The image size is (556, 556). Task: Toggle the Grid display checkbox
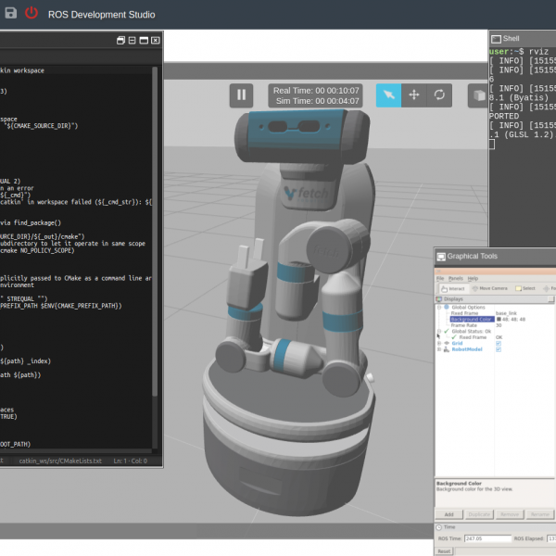[x=499, y=343]
